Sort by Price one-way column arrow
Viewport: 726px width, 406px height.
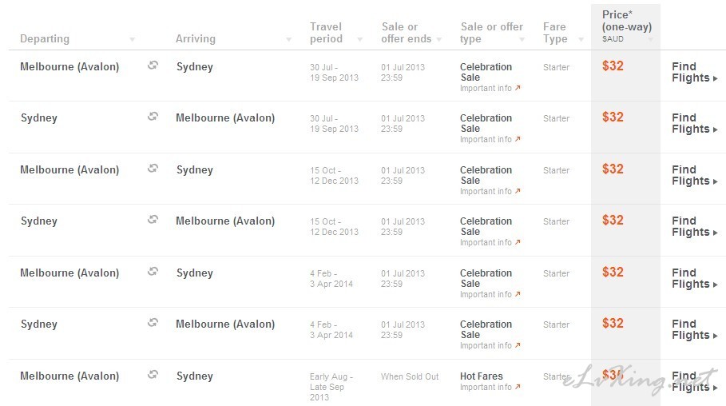(x=651, y=39)
